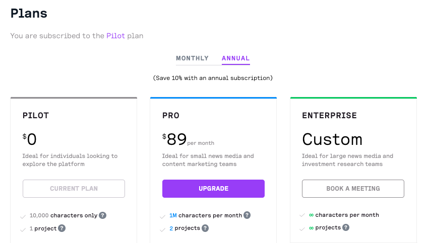
Task: Click checkmark next to Enterprise "∞ projects"
Action: [302, 229]
